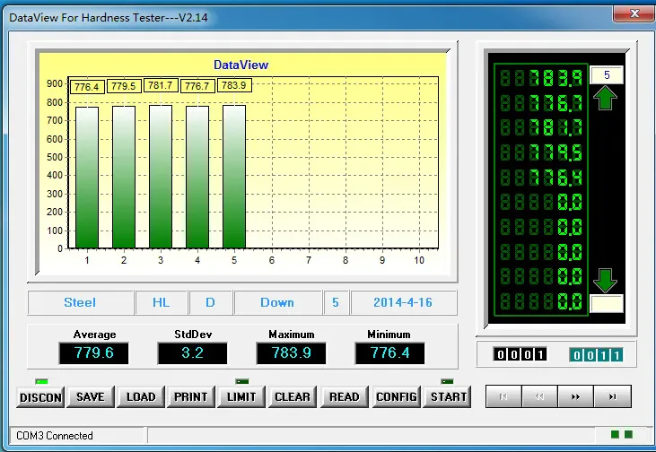Click the first green bar in chart
The image size is (656, 452).
pyautogui.click(x=87, y=178)
